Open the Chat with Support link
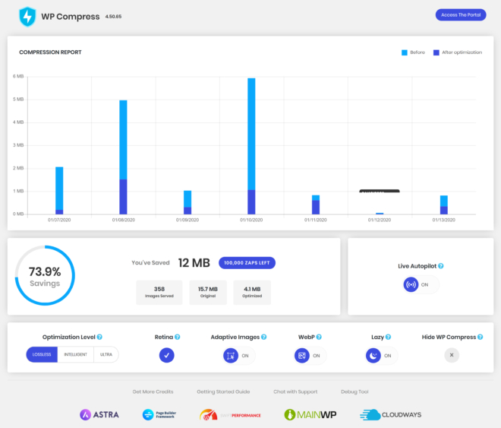501x428 pixels. coord(295,392)
